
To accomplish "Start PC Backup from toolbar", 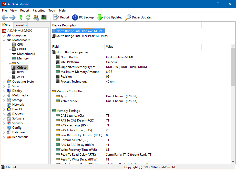I will click(x=83, y=17).
